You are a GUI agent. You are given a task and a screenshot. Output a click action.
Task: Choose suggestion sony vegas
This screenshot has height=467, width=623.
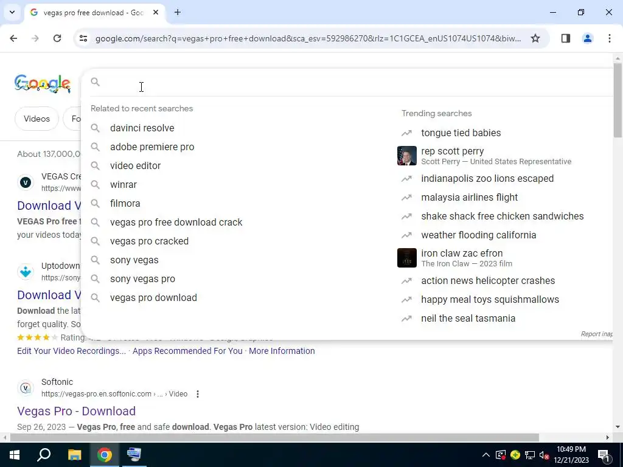point(134,260)
